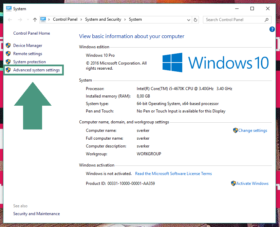The width and height of the screenshot is (280, 227).
Task: Select Control Panel breadcrumb item
Action: coord(65,20)
